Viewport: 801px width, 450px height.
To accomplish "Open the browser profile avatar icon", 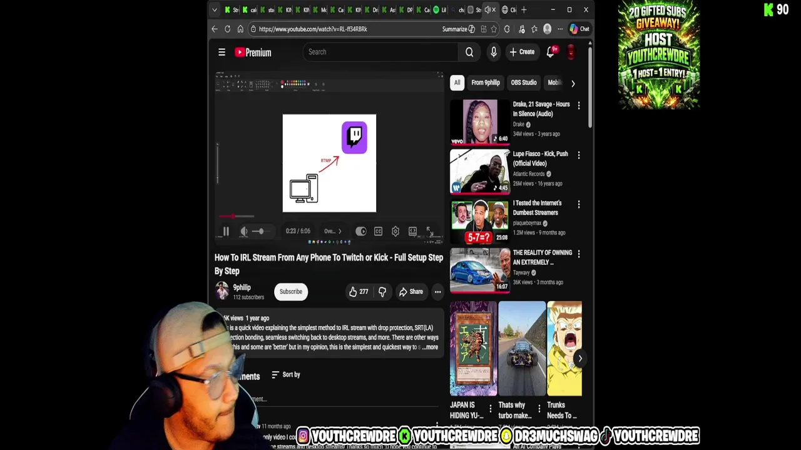I will (548, 29).
